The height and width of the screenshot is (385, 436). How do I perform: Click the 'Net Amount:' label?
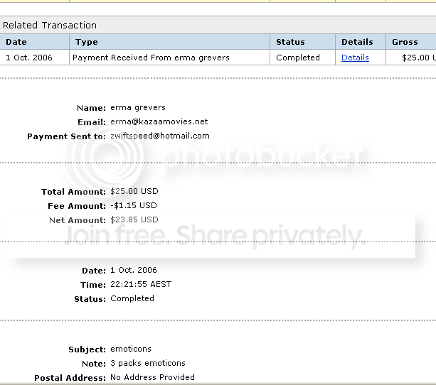pyautogui.click(x=78, y=220)
